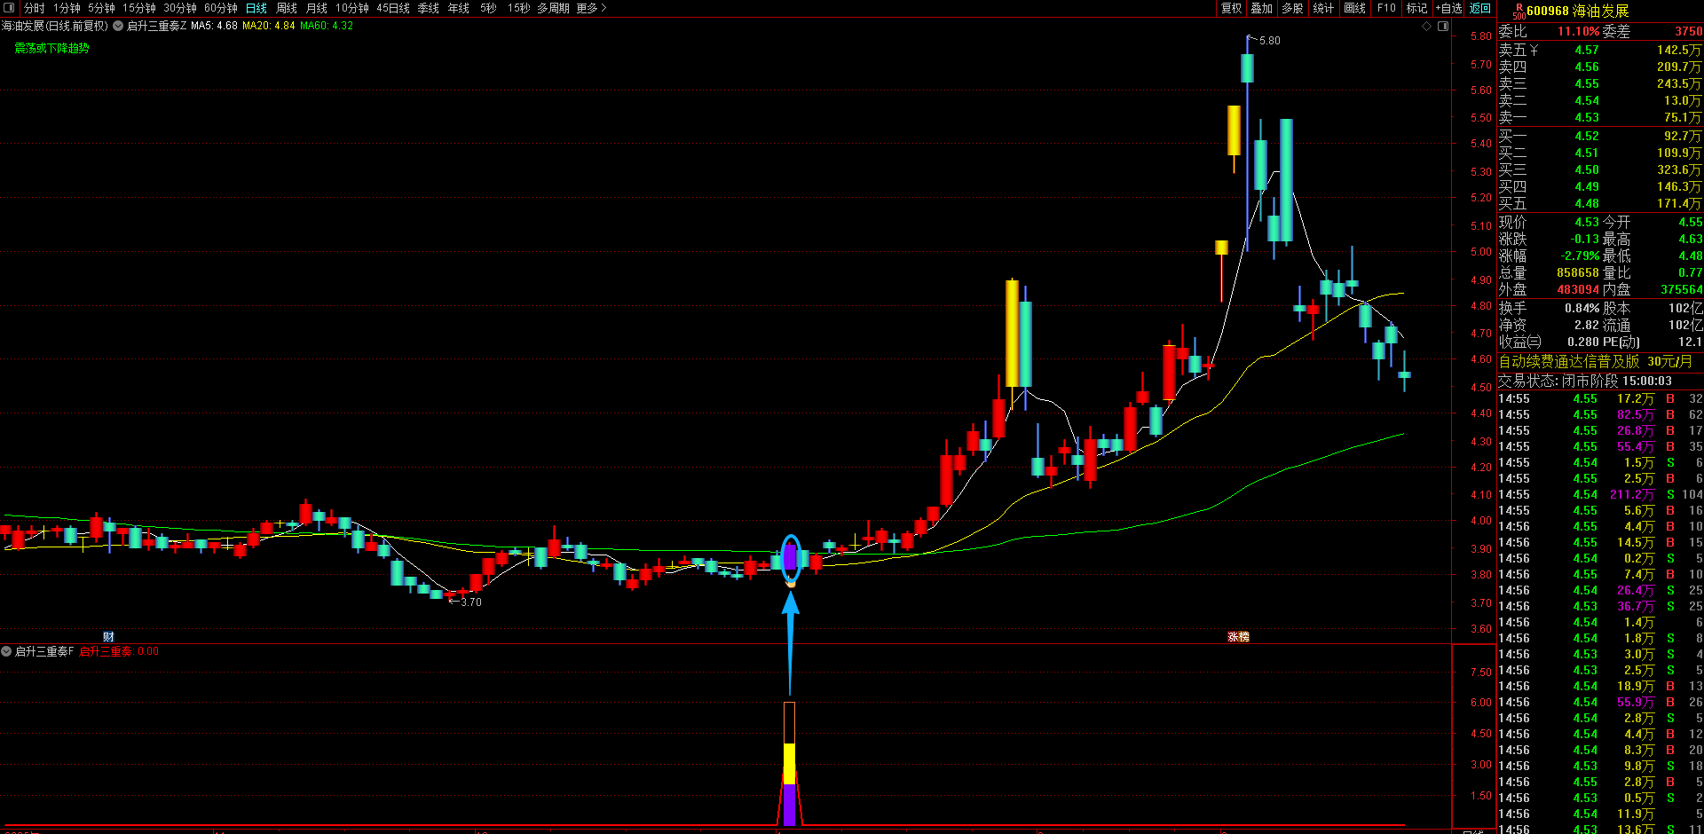Click the R 500 badge beside stock code
Screen dimensions: 1704x834
point(1519,11)
